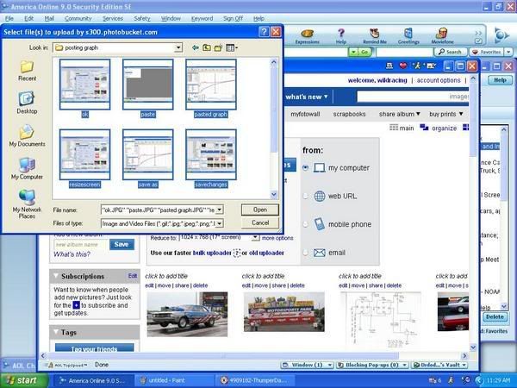Open the File menu
The image size is (517, 388).
(x=9, y=18)
